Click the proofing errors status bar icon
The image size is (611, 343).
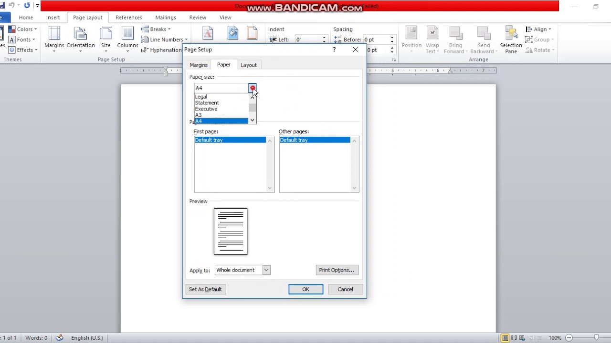(60, 338)
